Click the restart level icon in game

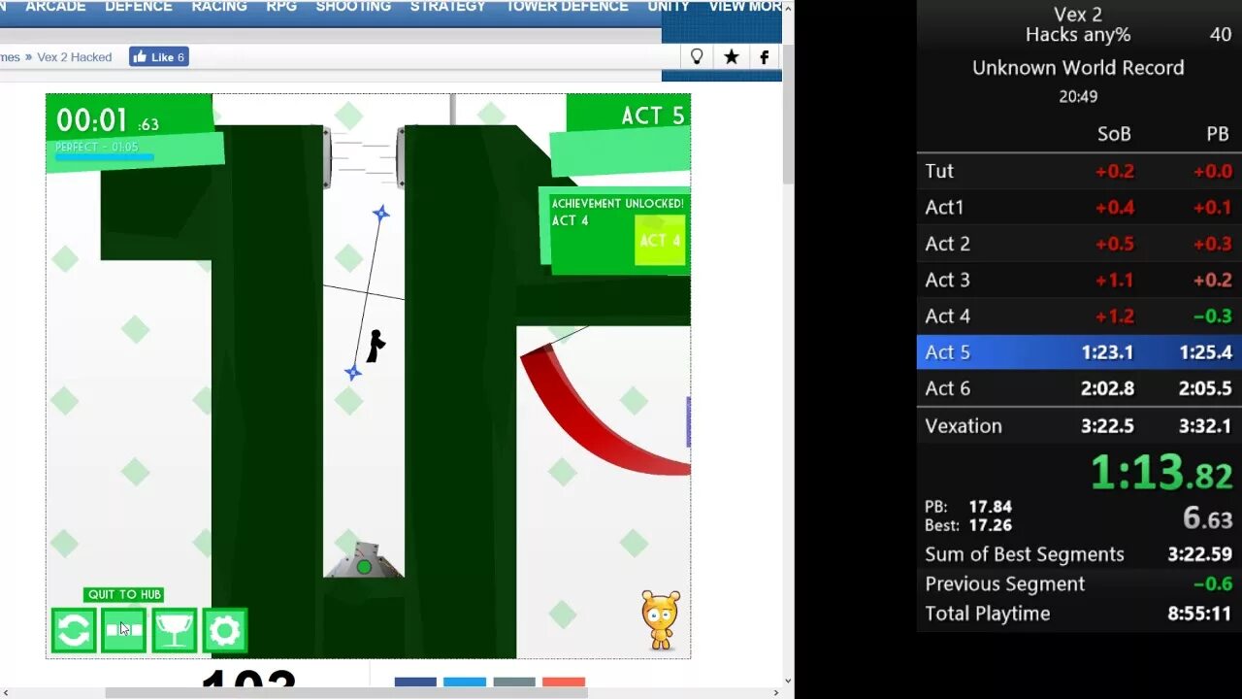[x=74, y=630]
